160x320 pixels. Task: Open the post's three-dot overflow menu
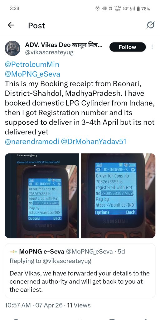tap(152, 47)
